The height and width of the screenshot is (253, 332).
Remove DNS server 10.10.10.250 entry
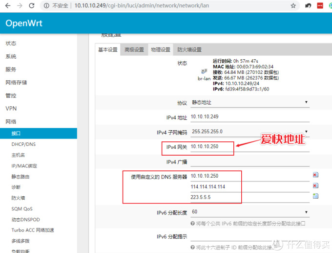pyautogui.click(x=315, y=175)
